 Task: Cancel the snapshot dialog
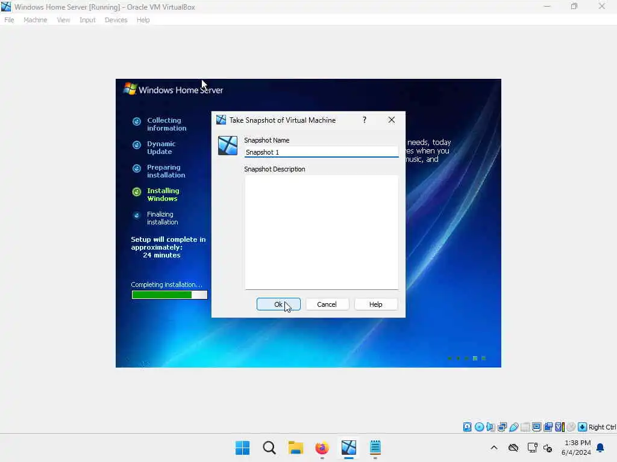tap(327, 304)
